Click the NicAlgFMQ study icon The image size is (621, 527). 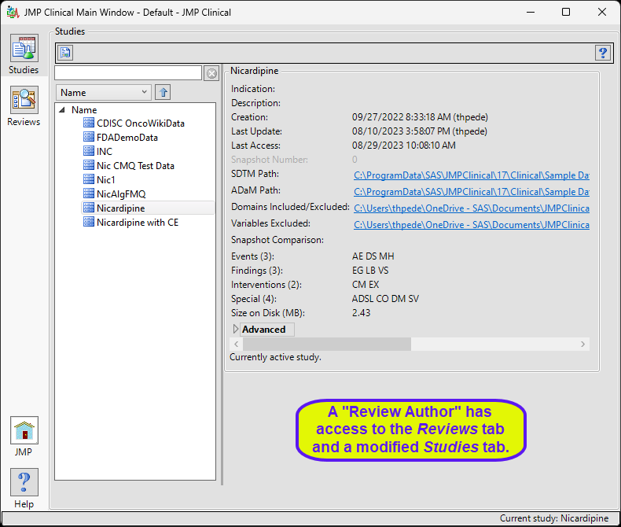(89, 193)
